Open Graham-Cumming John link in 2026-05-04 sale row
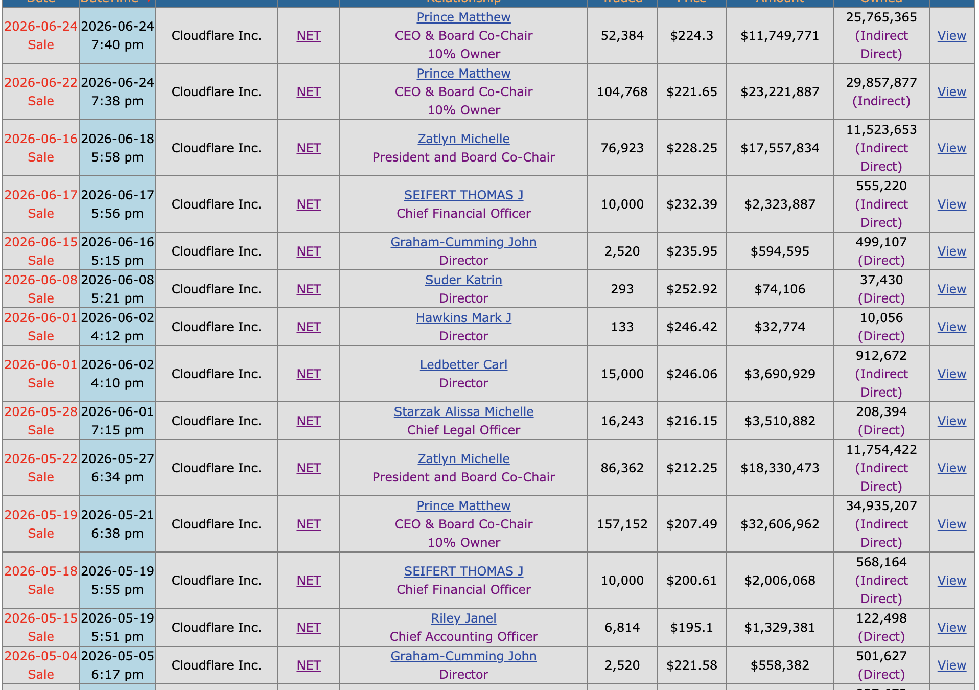979x690 pixels. 463,656
